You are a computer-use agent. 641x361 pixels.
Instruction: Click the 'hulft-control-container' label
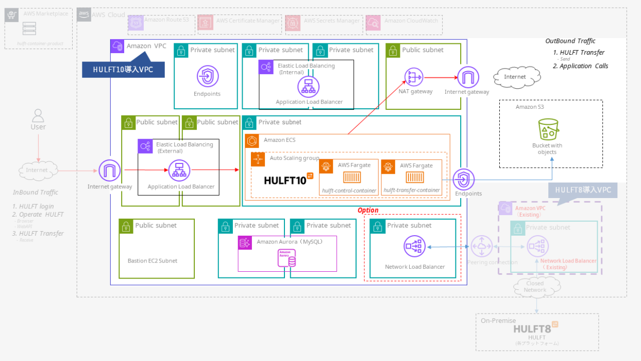pos(349,190)
